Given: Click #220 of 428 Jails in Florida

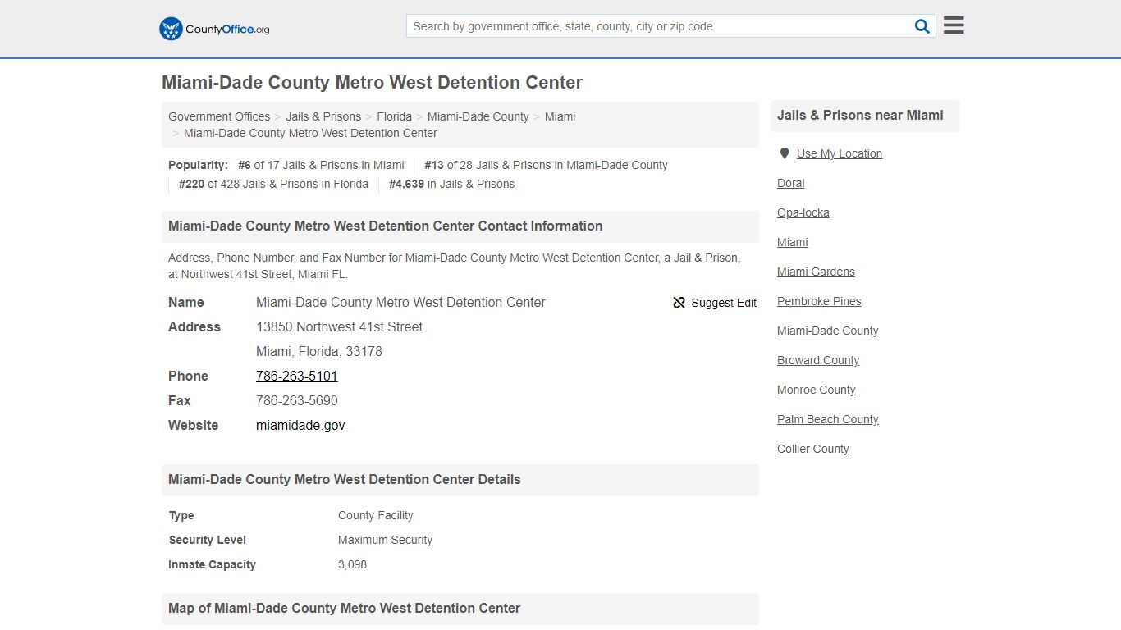Looking at the screenshot, I should point(273,184).
